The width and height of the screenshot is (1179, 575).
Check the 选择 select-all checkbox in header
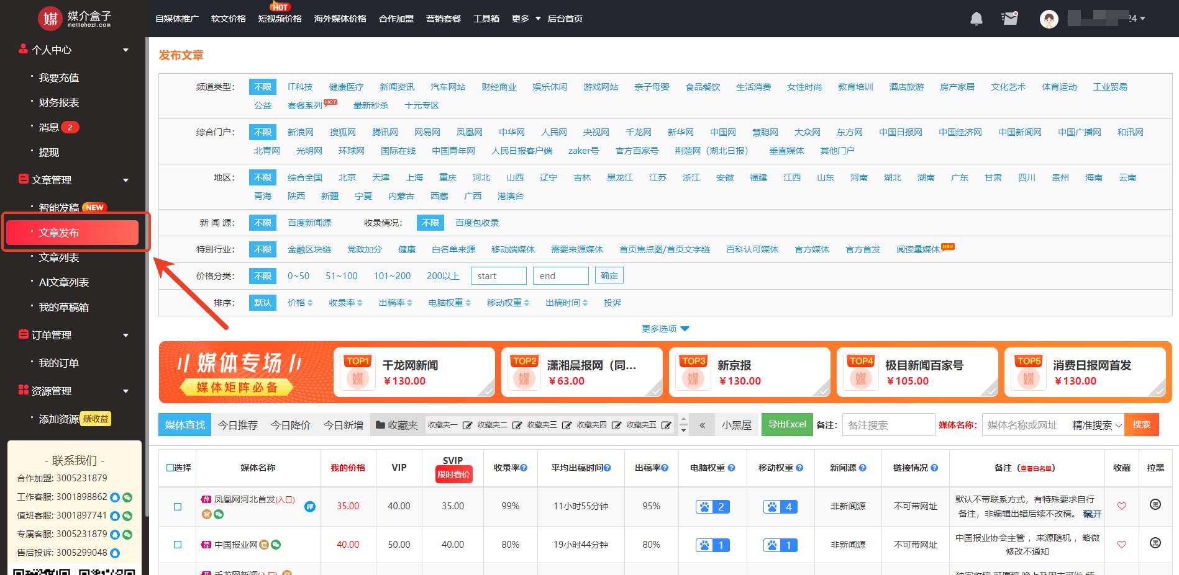170,468
